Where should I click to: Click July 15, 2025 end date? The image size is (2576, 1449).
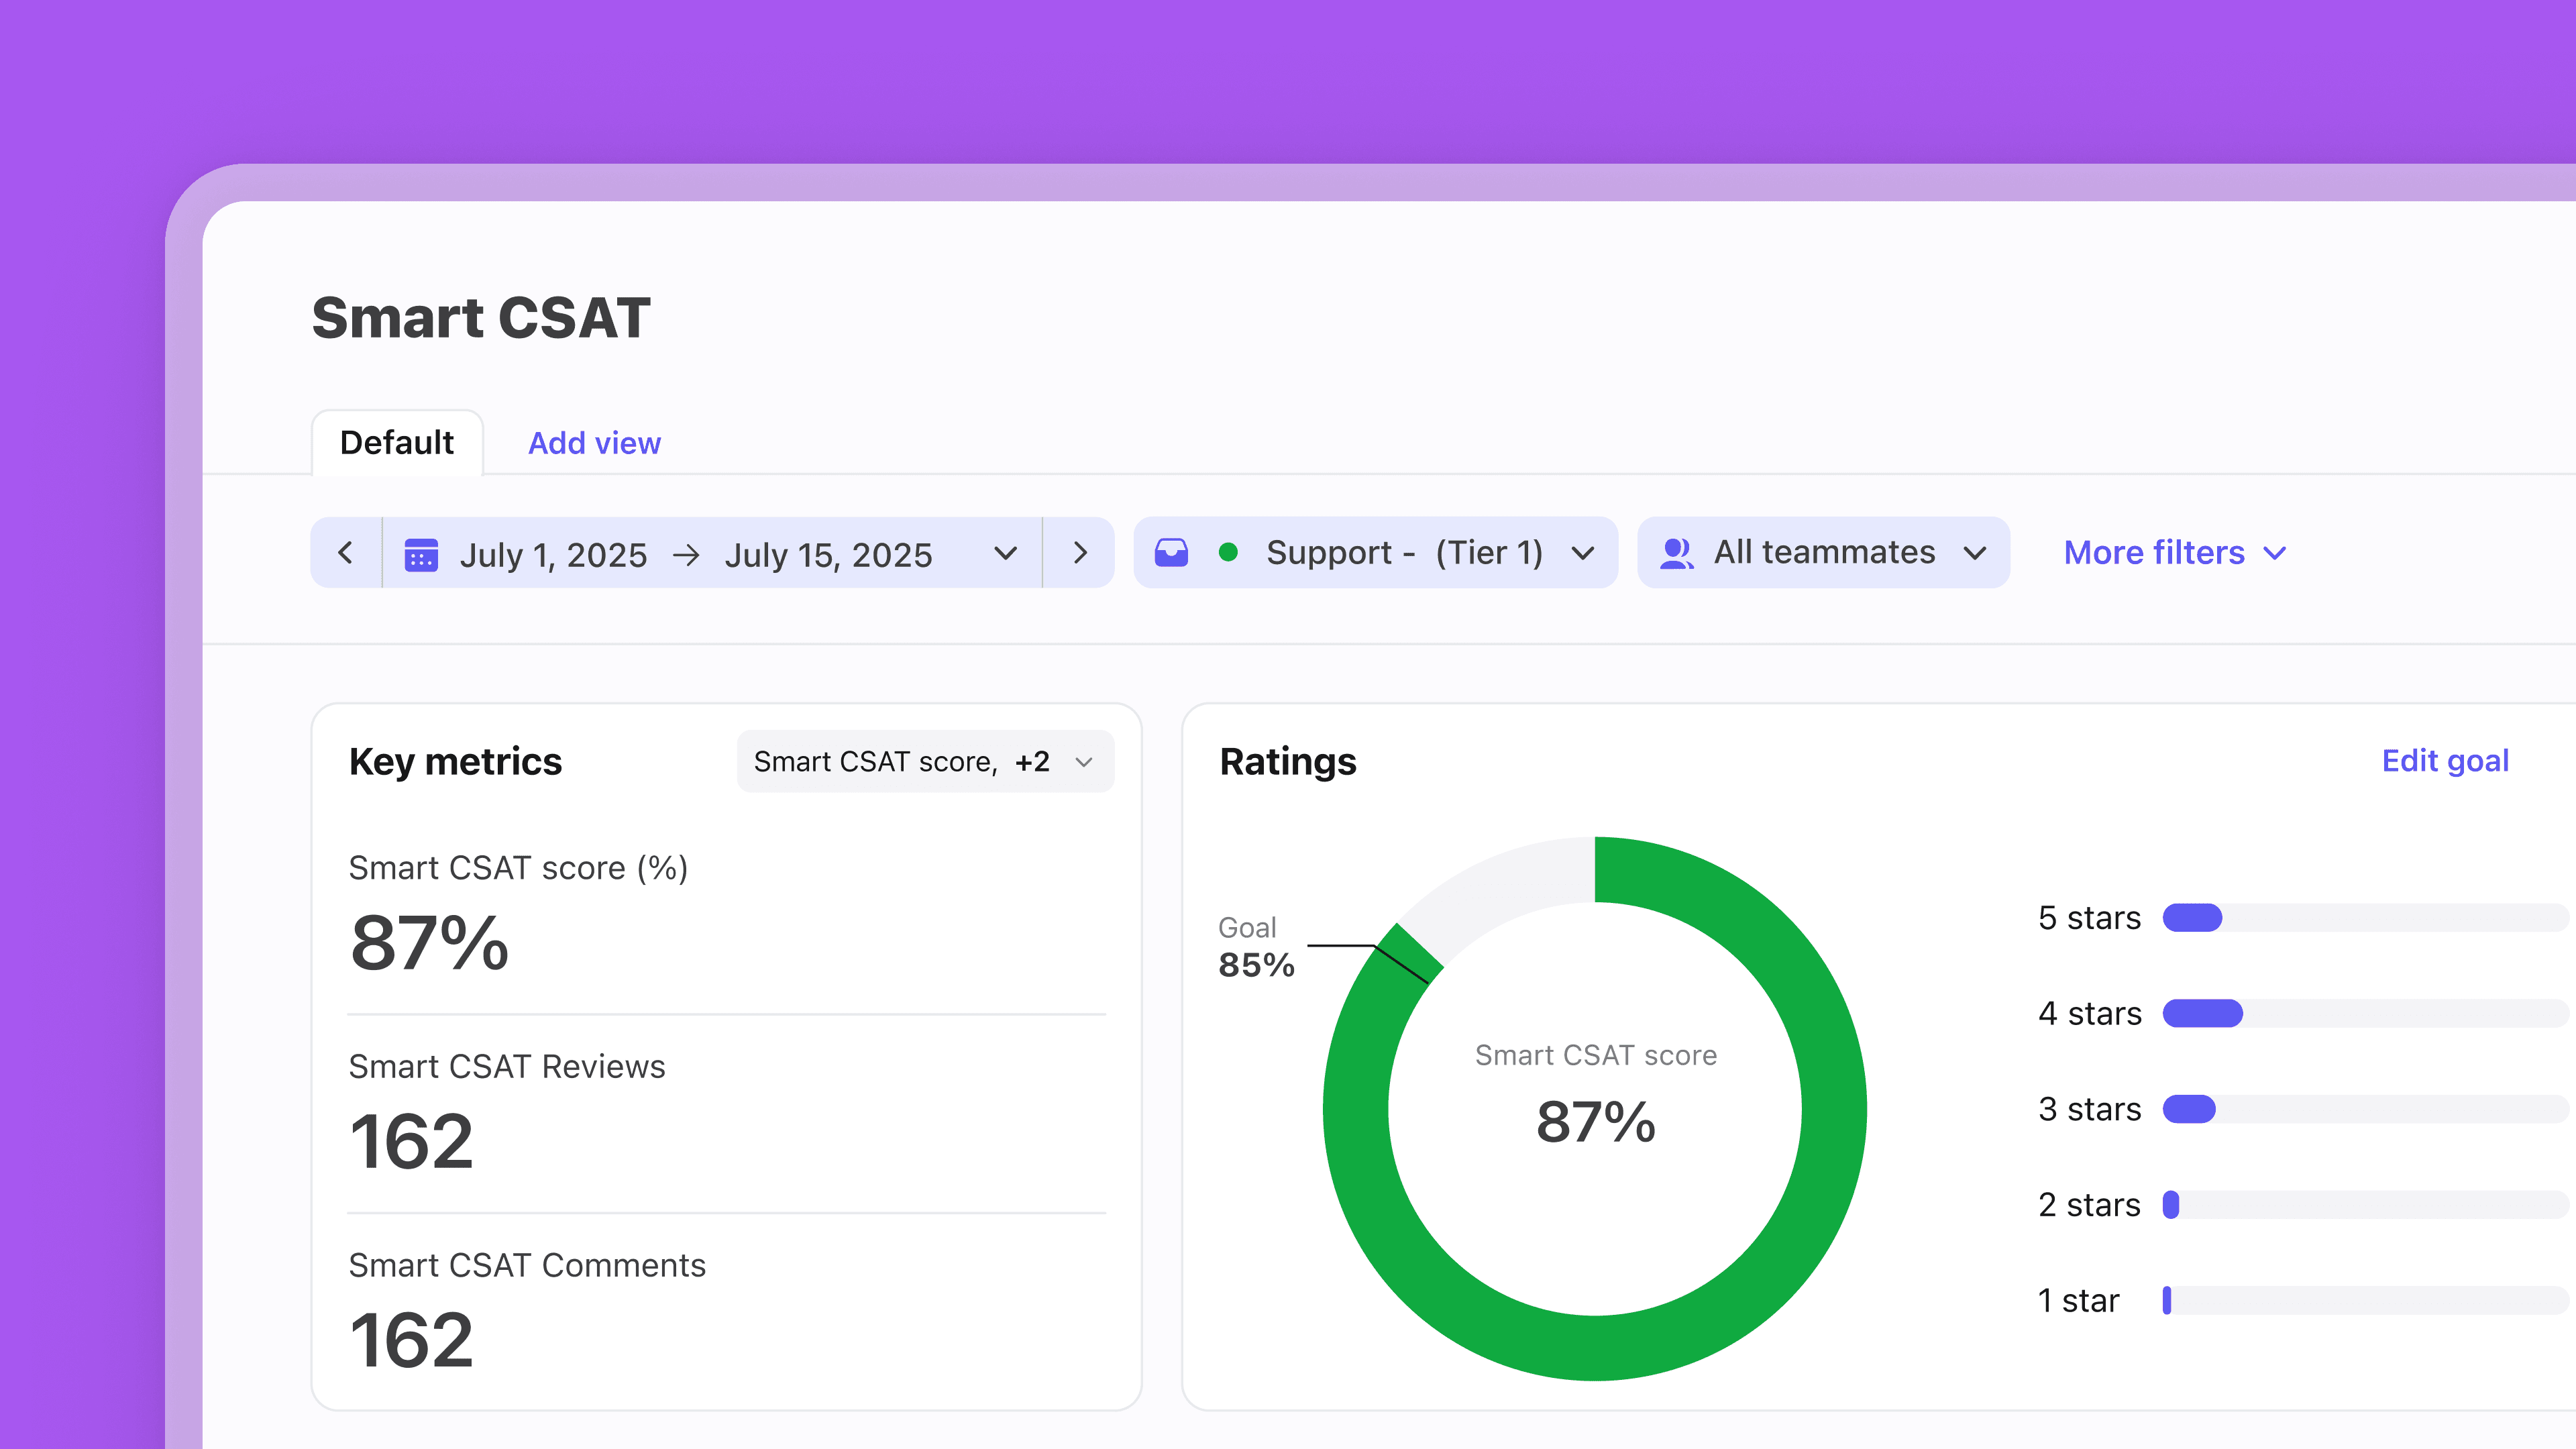(828, 555)
